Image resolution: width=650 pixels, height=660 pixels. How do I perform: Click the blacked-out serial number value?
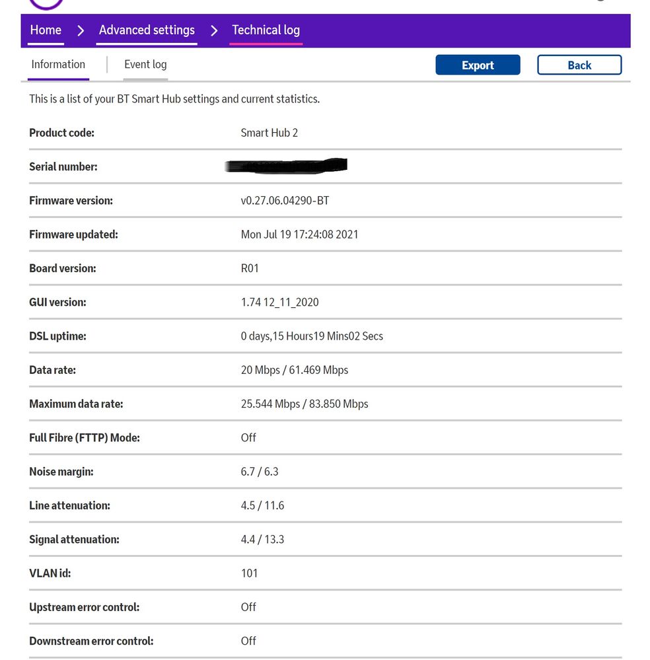285,166
